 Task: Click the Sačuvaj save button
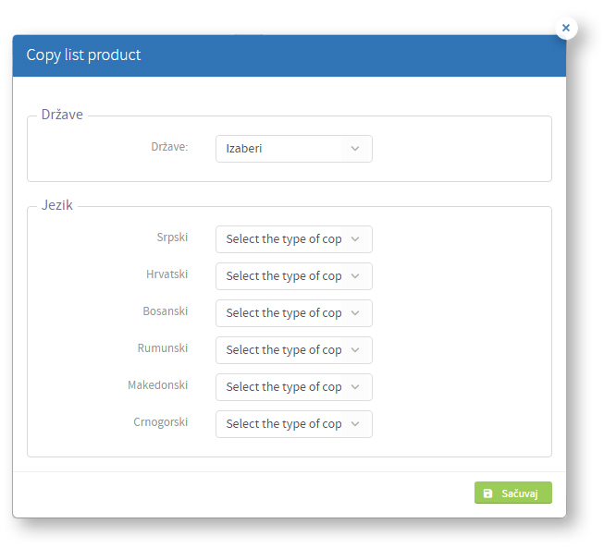(512, 493)
